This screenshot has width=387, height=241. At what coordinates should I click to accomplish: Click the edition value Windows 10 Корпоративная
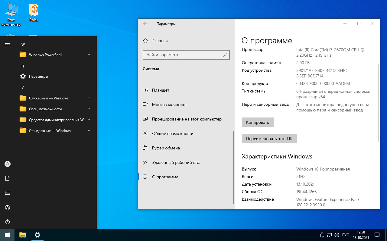(x=323, y=169)
